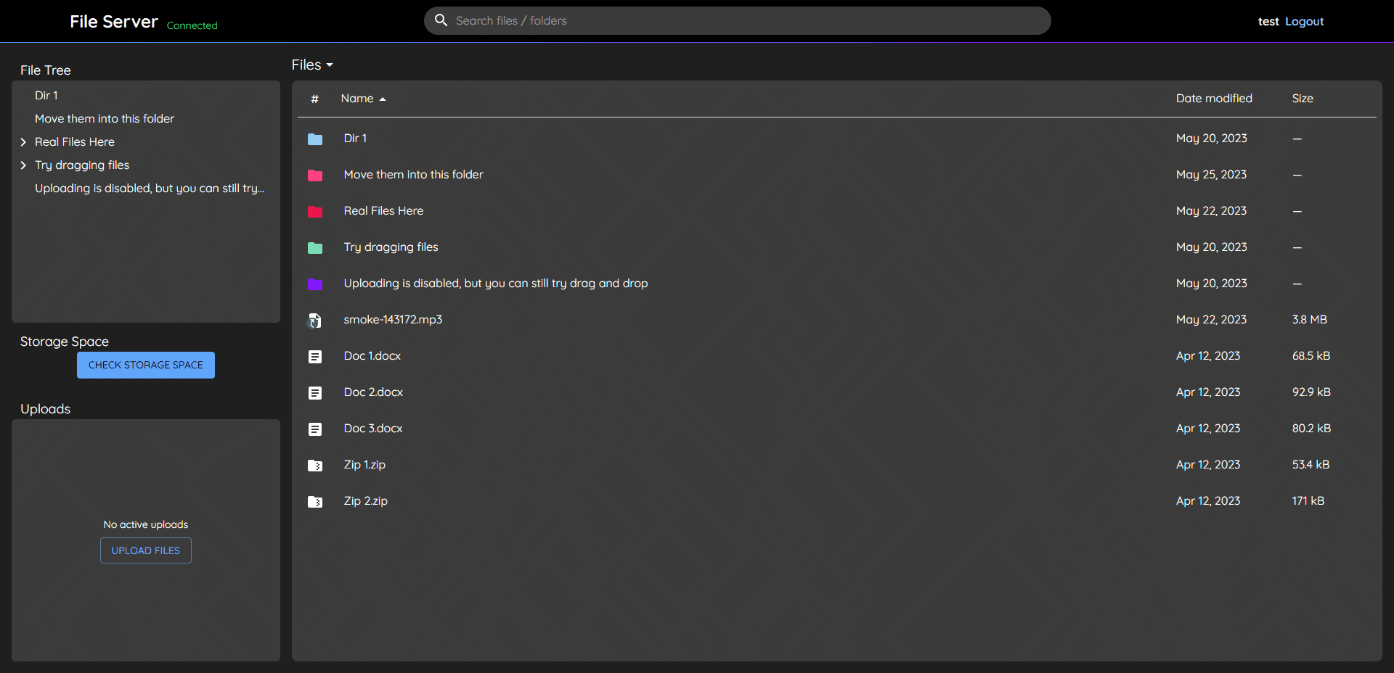1394x673 pixels.
Task: Click the pink Real Files Here folder icon
Action: (315, 212)
